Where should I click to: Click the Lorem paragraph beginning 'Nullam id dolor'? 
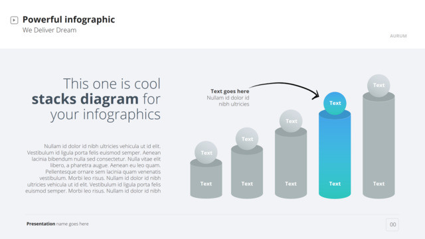(93, 169)
